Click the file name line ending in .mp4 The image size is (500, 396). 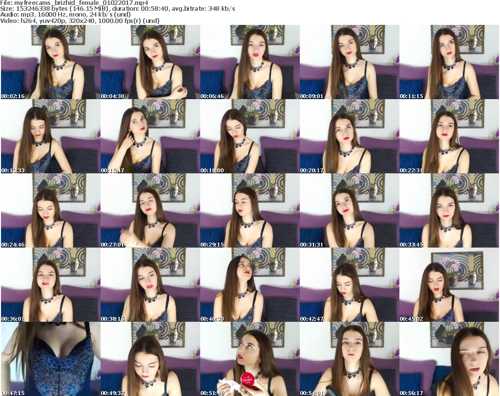click(74, 3)
